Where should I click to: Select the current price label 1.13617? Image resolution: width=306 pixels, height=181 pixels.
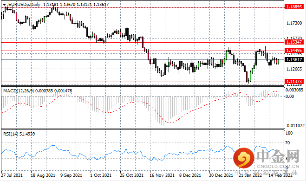click(294, 60)
